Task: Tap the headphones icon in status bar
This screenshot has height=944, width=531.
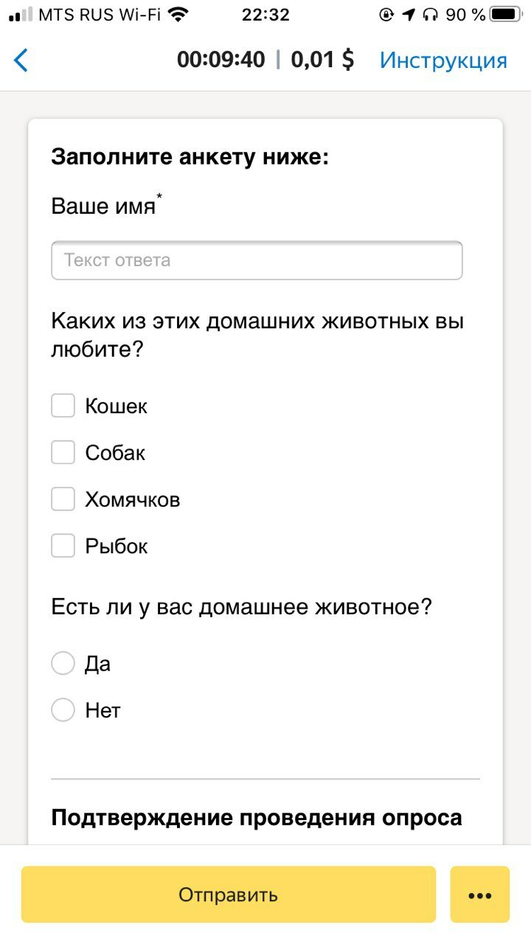Action: (x=431, y=14)
